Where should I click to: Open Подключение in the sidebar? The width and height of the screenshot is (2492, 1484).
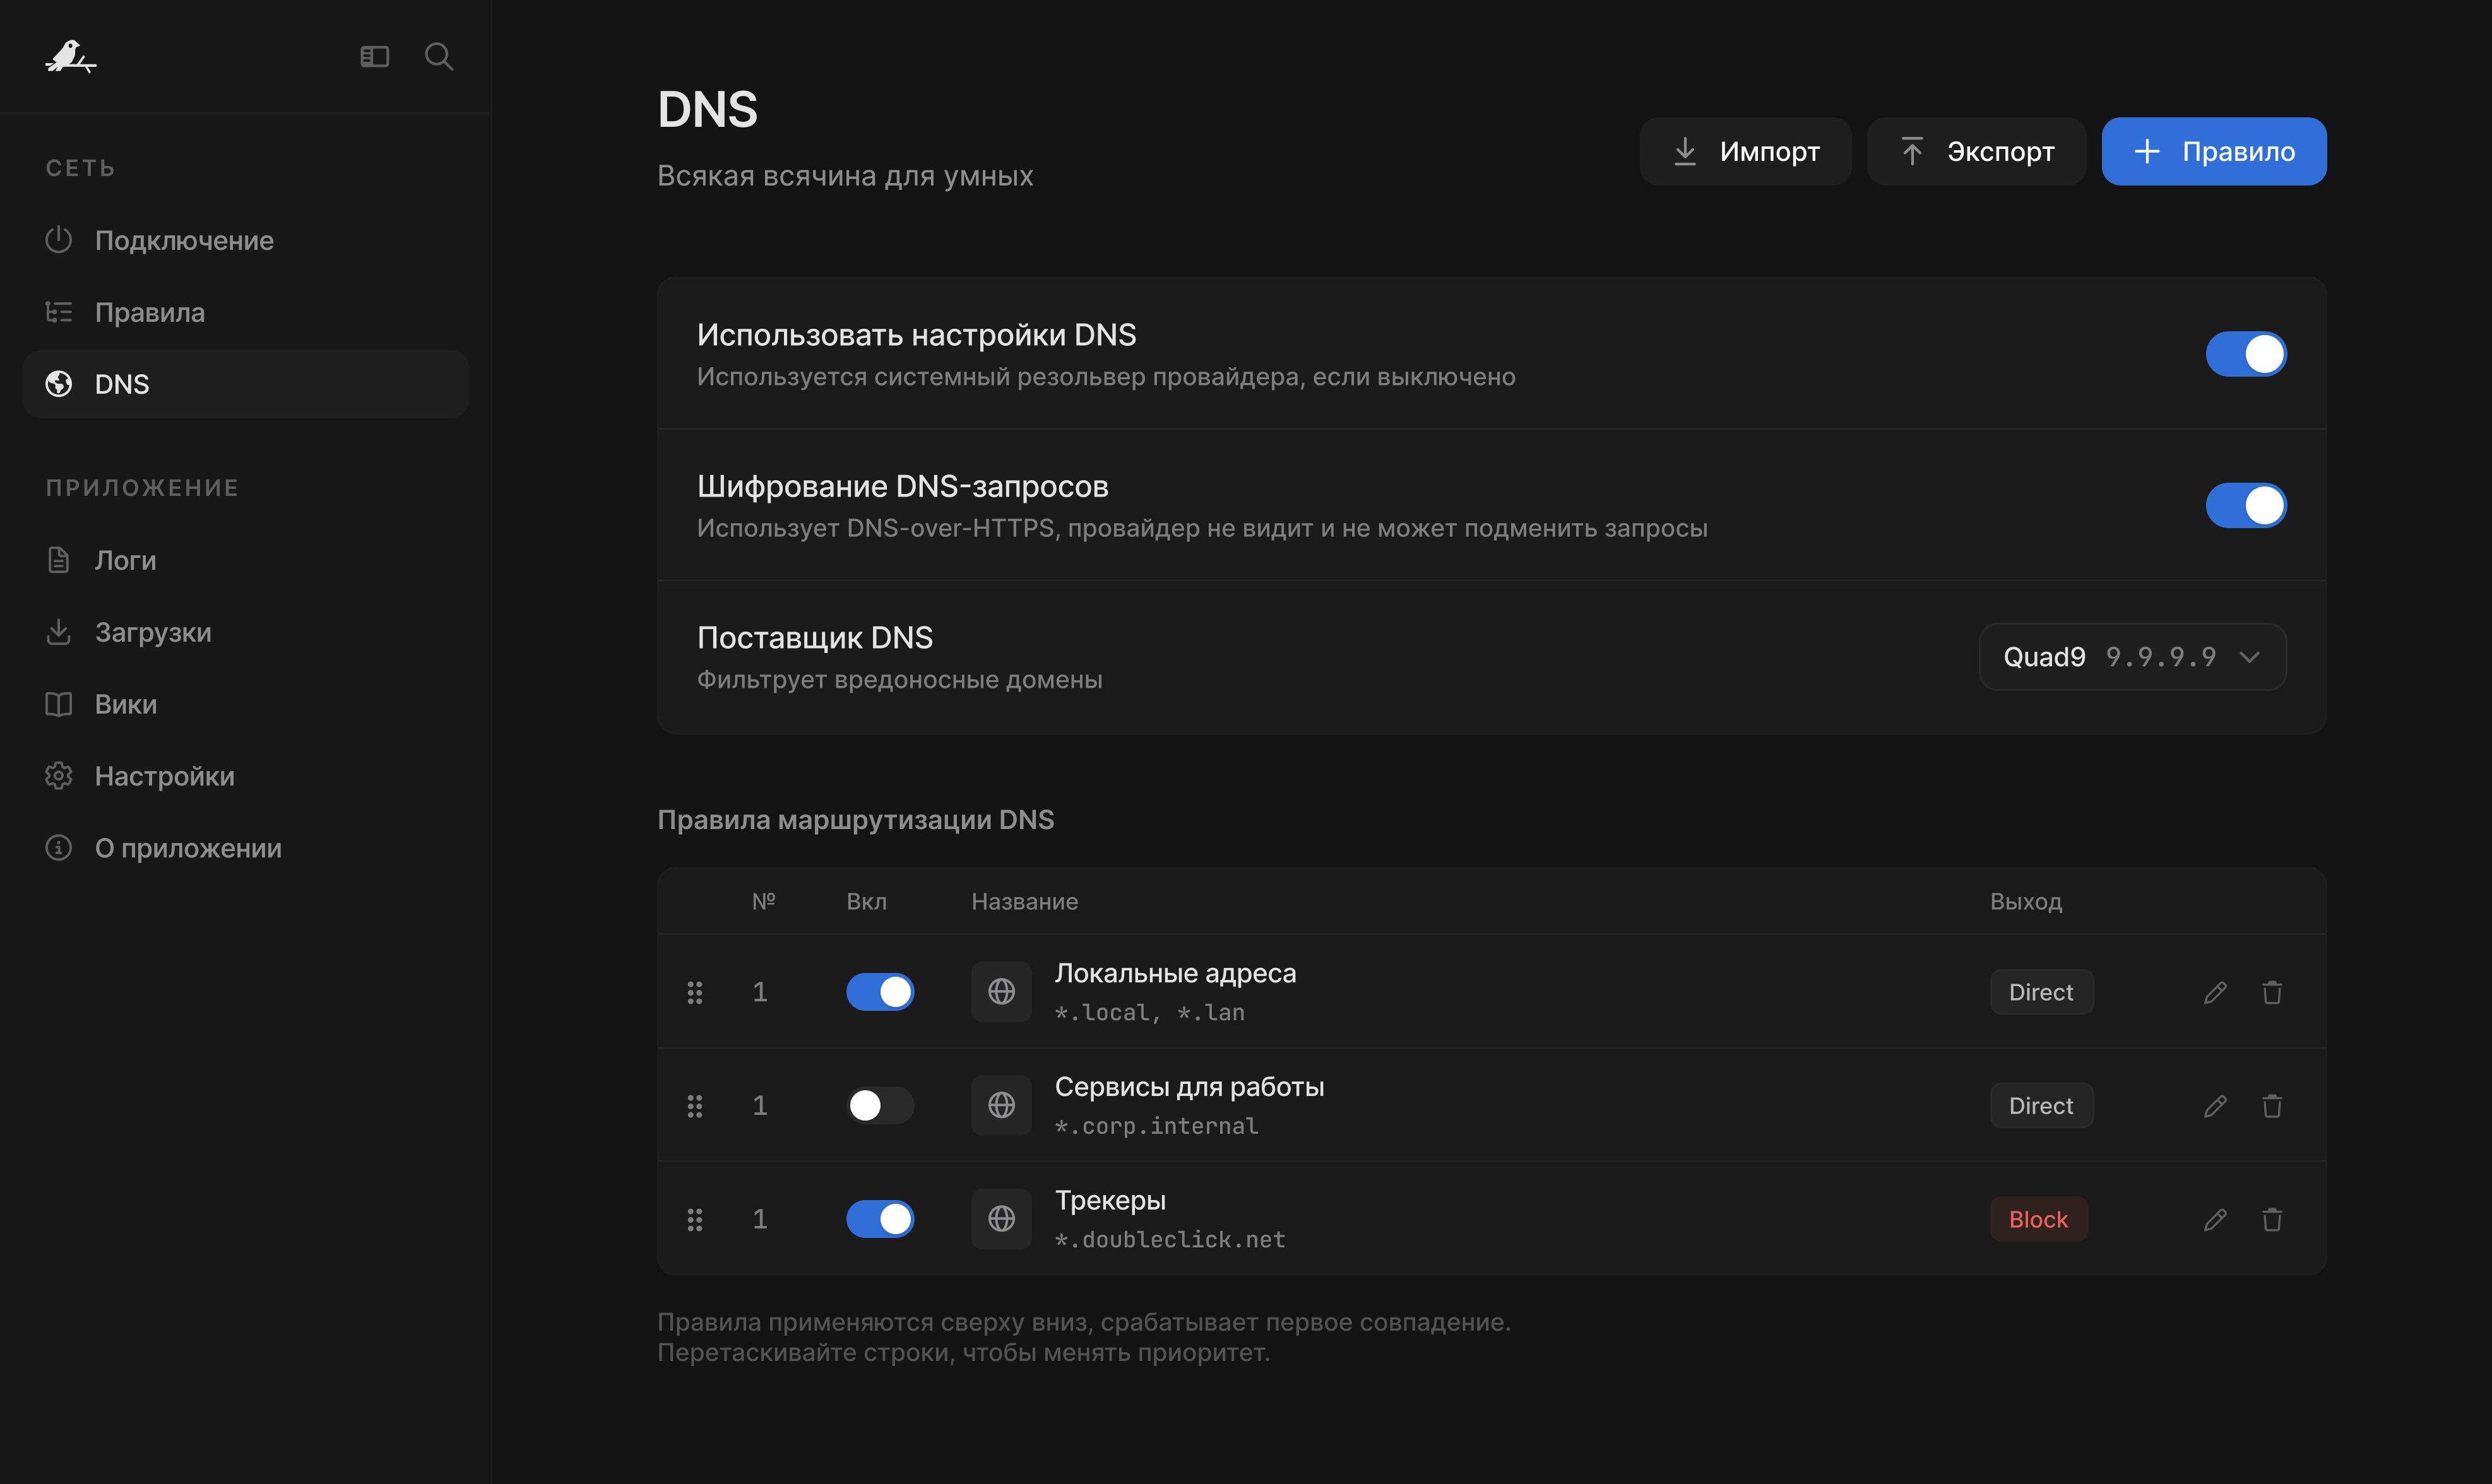tap(246, 240)
